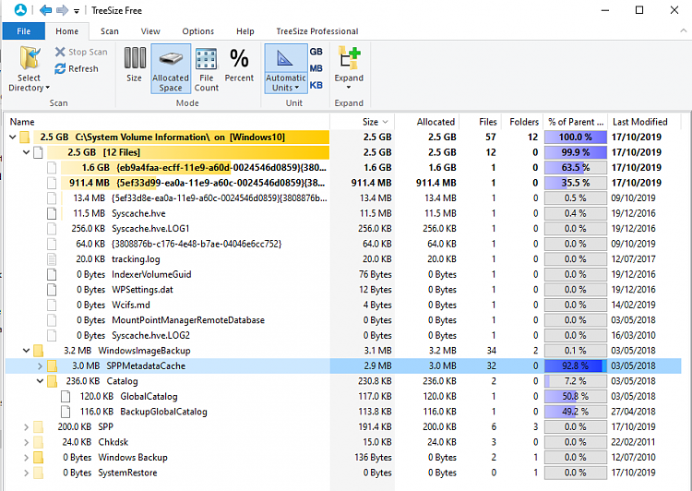Open the TreeSize Professional tab
The width and height of the screenshot is (692, 491).
[x=316, y=31]
